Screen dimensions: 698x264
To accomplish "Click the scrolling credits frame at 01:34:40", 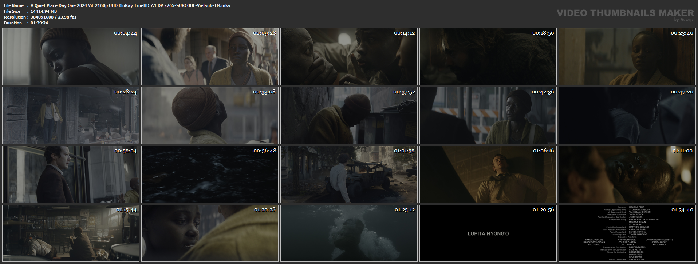I will coord(627,233).
